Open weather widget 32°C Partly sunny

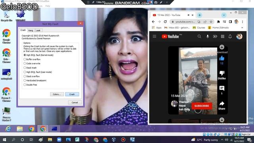pyautogui.click(x=204, y=140)
